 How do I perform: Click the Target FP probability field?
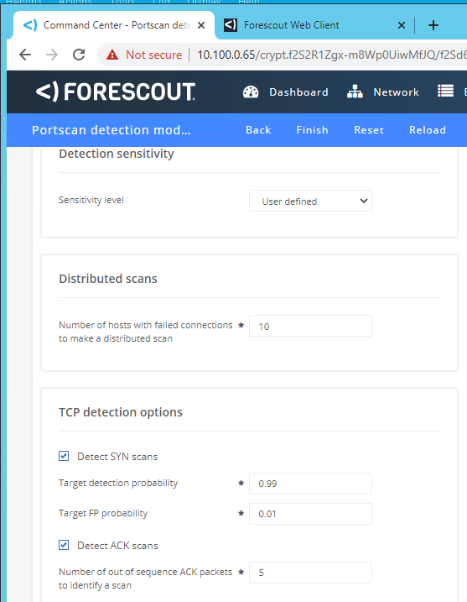click(x=310, y=514)
